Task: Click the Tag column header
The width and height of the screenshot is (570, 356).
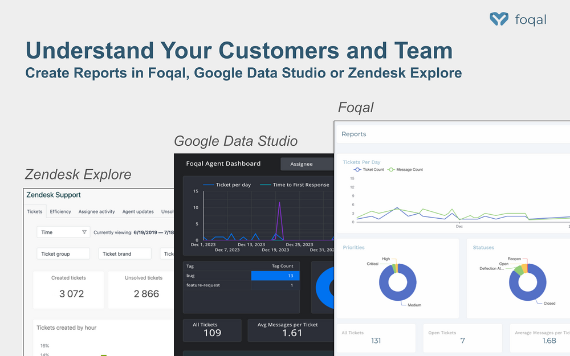Action: 190,266
